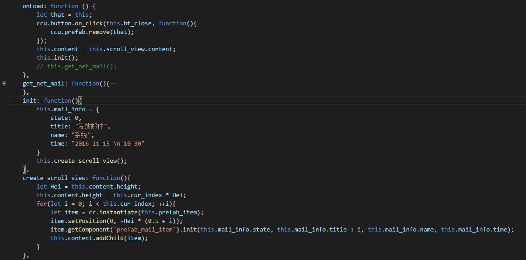Place cursor on this.create_scroll_view() call
This screenshot has width=526, height=260.
tap(82, 161)
